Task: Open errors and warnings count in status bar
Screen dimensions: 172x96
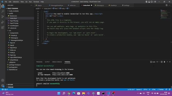Action: coord(5,90)
